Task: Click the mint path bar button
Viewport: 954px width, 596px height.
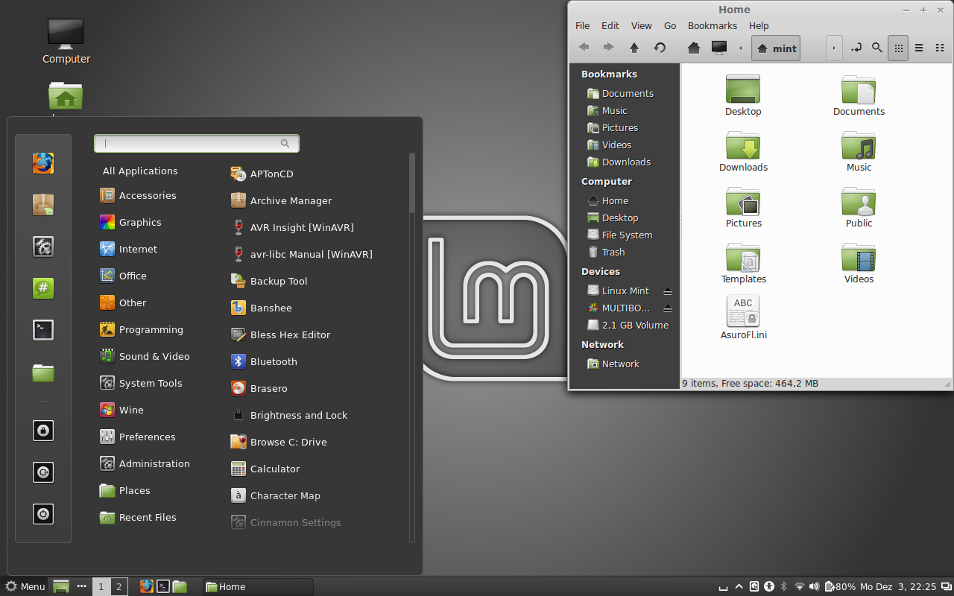Action: [x=776, y=48]
